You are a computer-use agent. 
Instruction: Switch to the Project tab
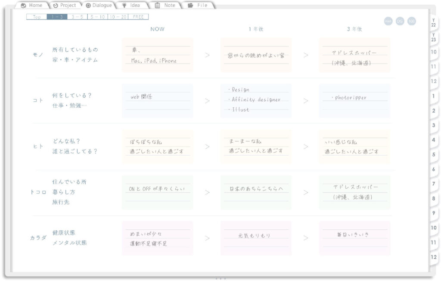[65, 5]
